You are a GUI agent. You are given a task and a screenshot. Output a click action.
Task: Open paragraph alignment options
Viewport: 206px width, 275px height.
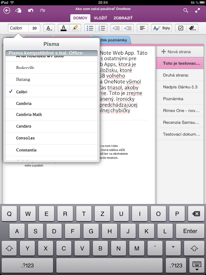coord(142,28)
